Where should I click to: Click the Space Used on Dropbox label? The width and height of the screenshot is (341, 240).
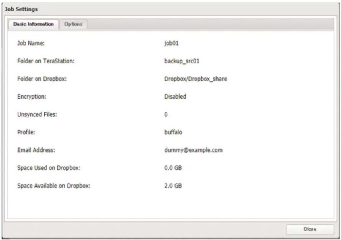49,168
